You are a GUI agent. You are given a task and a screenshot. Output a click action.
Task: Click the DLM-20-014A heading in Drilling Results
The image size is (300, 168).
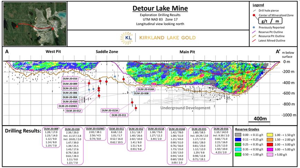(x=177, y=129)
